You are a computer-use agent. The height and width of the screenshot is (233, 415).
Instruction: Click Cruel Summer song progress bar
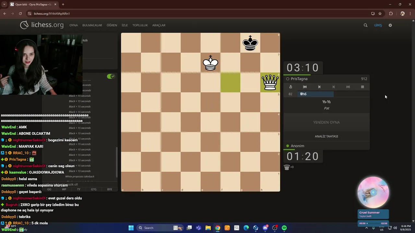374,223
